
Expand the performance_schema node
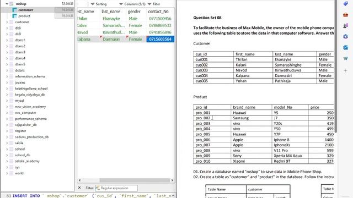click(x=7, y=119)
